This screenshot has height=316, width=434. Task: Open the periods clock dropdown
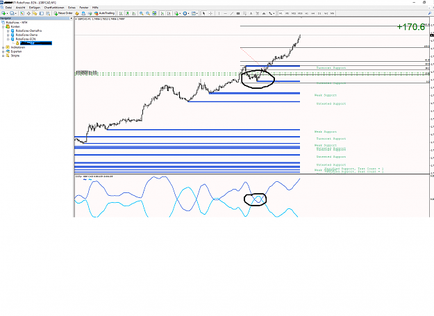(x=185, y=13)
